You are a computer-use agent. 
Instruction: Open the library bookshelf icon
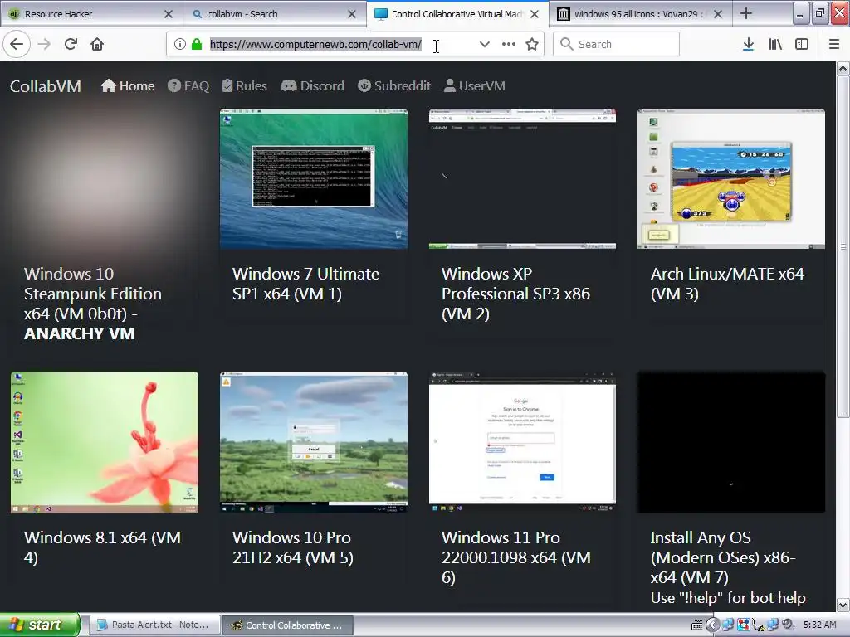coord(775,45)
